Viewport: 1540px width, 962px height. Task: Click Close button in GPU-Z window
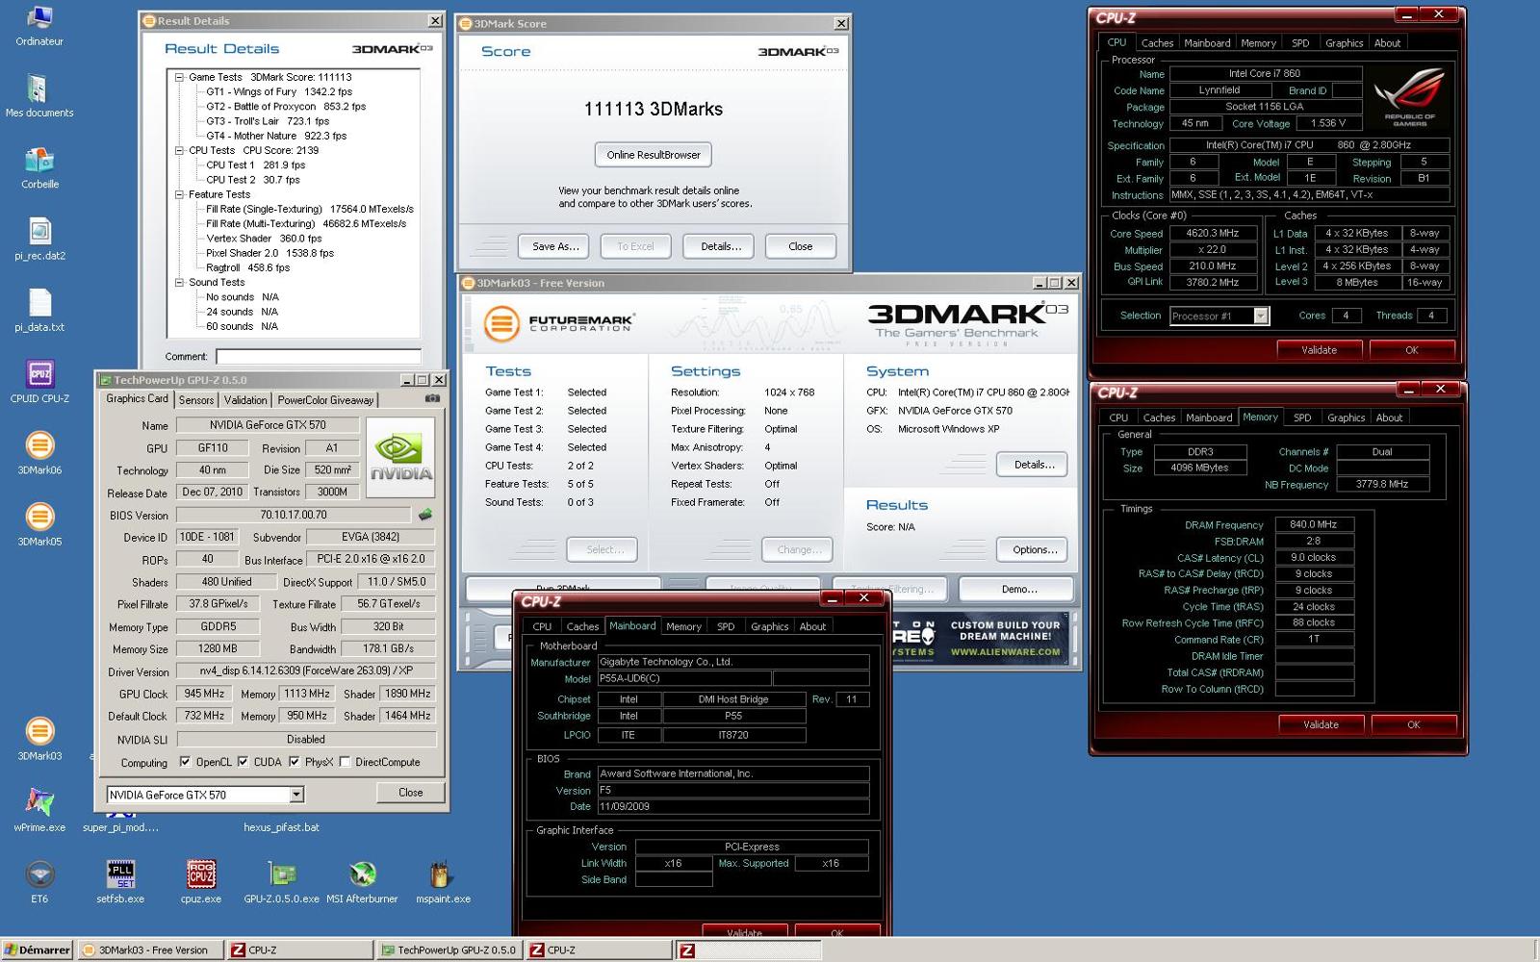pos(410,793)
